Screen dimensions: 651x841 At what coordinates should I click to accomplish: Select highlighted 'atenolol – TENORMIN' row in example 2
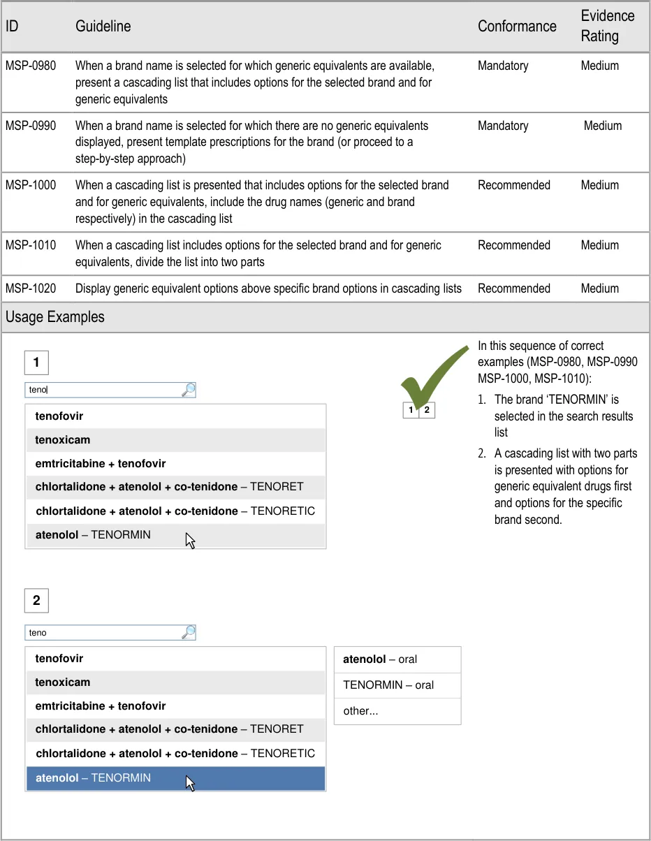175,778
